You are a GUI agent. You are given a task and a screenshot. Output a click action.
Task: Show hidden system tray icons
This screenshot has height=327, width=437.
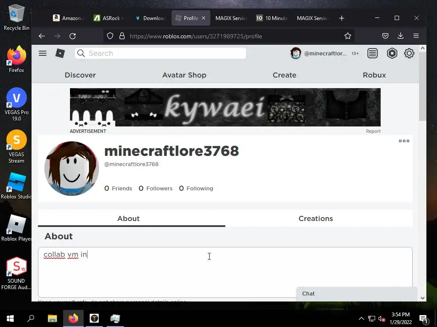coord(361,318)
